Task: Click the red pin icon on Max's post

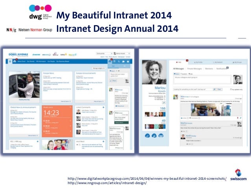Action: (238, 118)
